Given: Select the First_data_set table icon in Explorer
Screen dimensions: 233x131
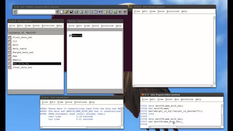Looking at the screenshot, I should [x=10, y=37].
